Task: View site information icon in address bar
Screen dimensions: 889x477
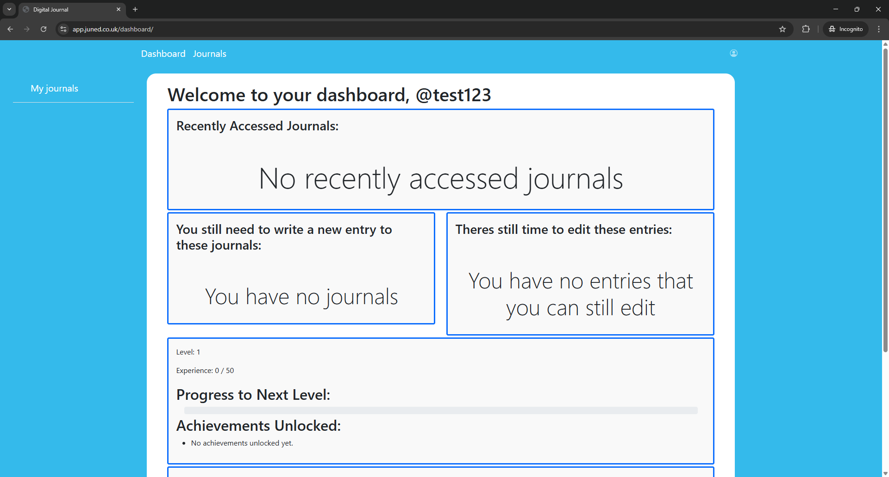Action: coord(63,29)
